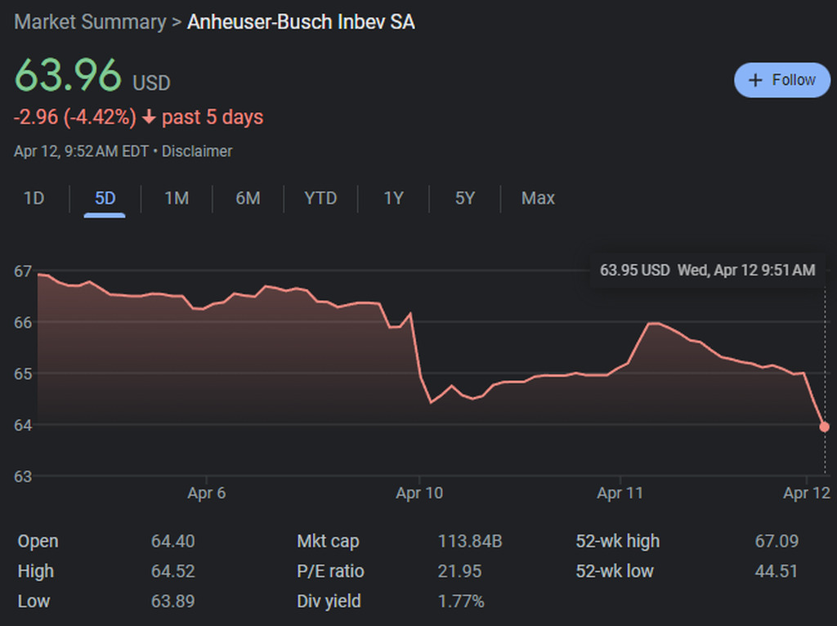Show the 1Y chart range
This screenshot has width=837, height=626.
(393, 199)
